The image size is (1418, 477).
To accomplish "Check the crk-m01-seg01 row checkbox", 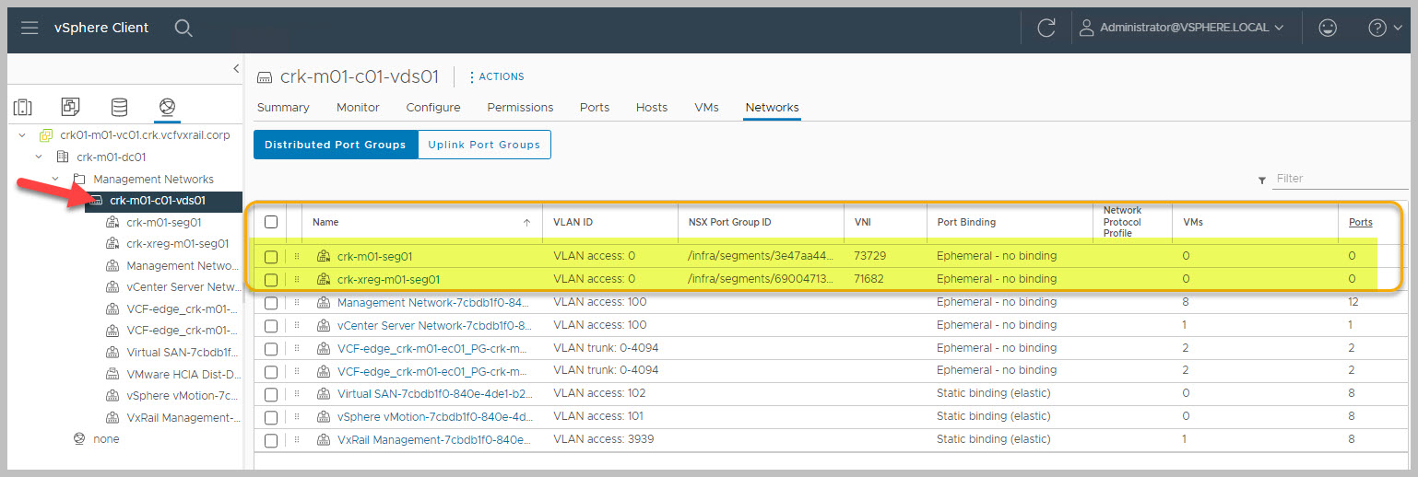I will click(271, 257).
